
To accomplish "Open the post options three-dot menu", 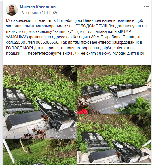I will 146,6.
